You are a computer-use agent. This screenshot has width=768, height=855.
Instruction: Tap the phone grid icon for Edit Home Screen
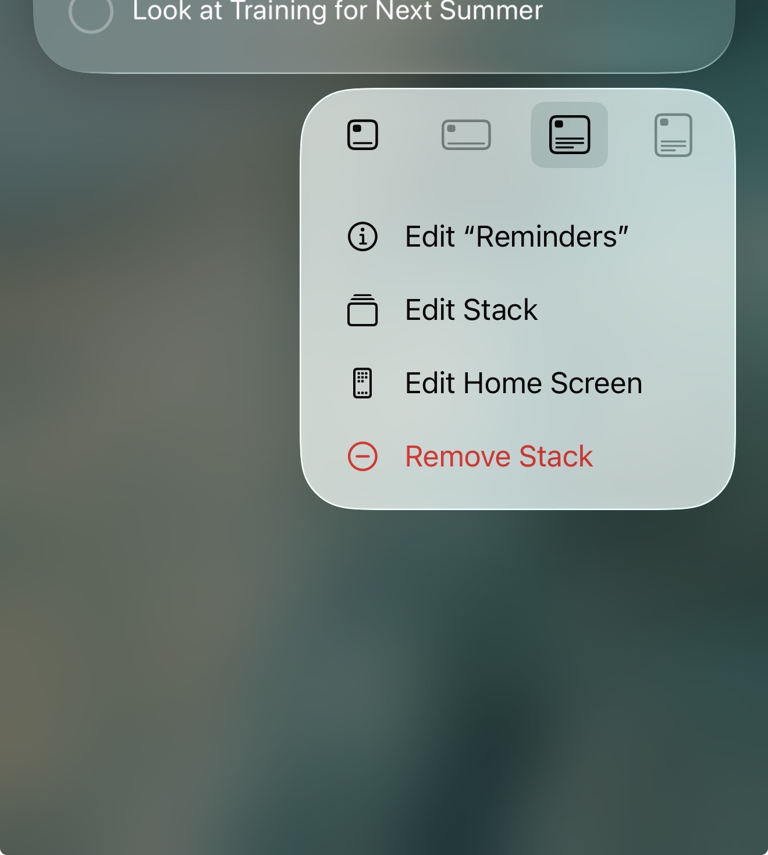[x=362, y=383]
